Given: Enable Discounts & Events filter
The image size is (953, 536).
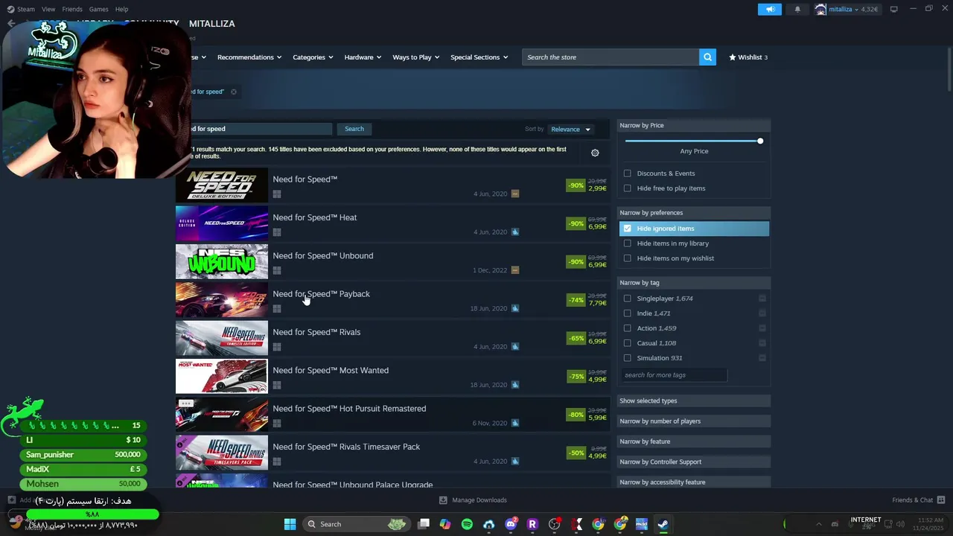Looking at the screenshot, I should pos(627,173).
